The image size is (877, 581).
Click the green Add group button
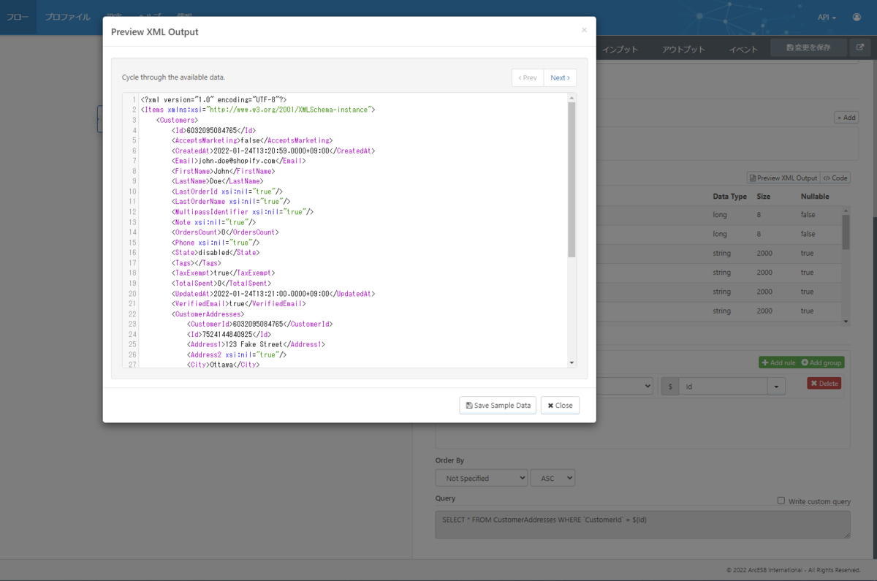click(x=822, y=362)
